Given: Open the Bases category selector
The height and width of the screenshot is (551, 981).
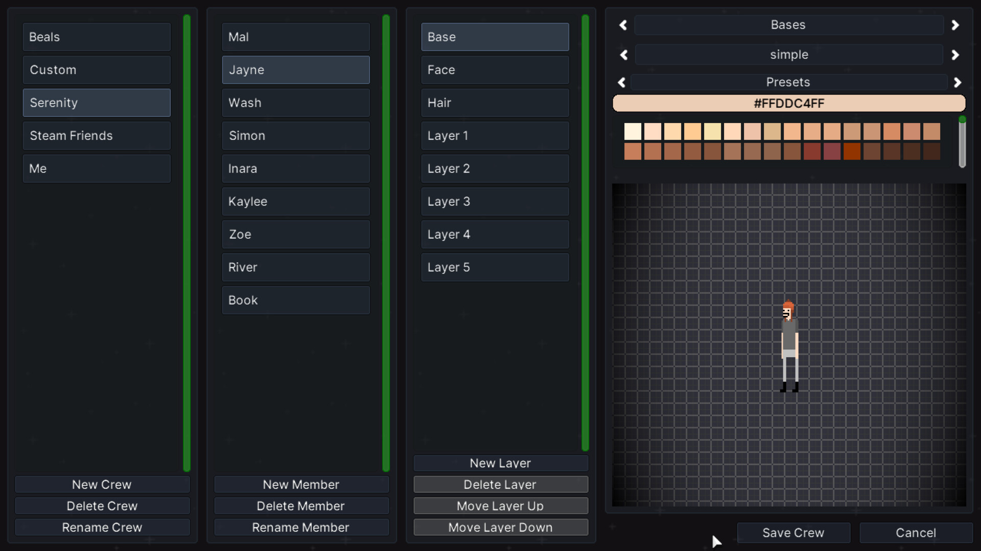Looking at the screenshot, I should click(x=788, y=25).
